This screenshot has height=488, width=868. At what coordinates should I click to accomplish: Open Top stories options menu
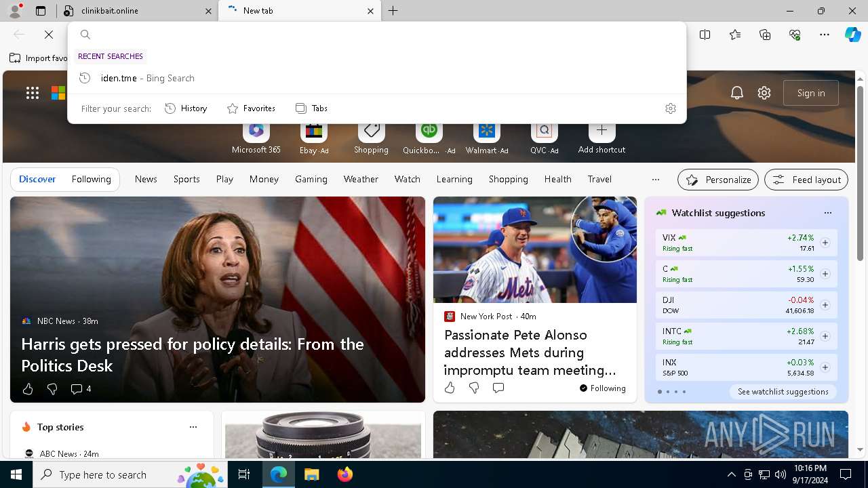coord(193,427)
